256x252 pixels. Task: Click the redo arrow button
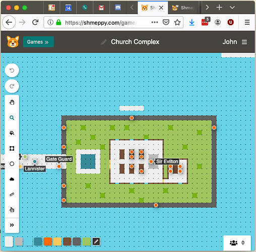click(12, 86)
